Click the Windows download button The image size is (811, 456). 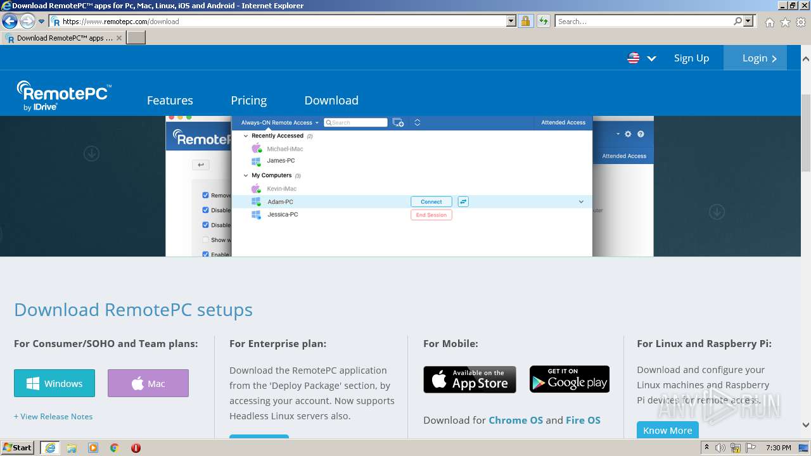54,383
